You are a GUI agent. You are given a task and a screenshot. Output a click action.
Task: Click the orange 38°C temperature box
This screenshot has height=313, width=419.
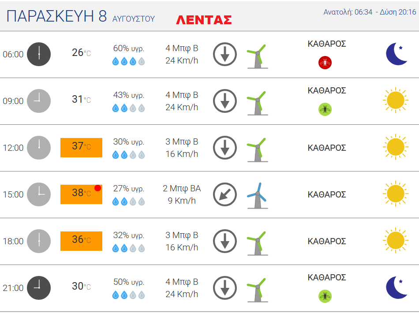81,194
